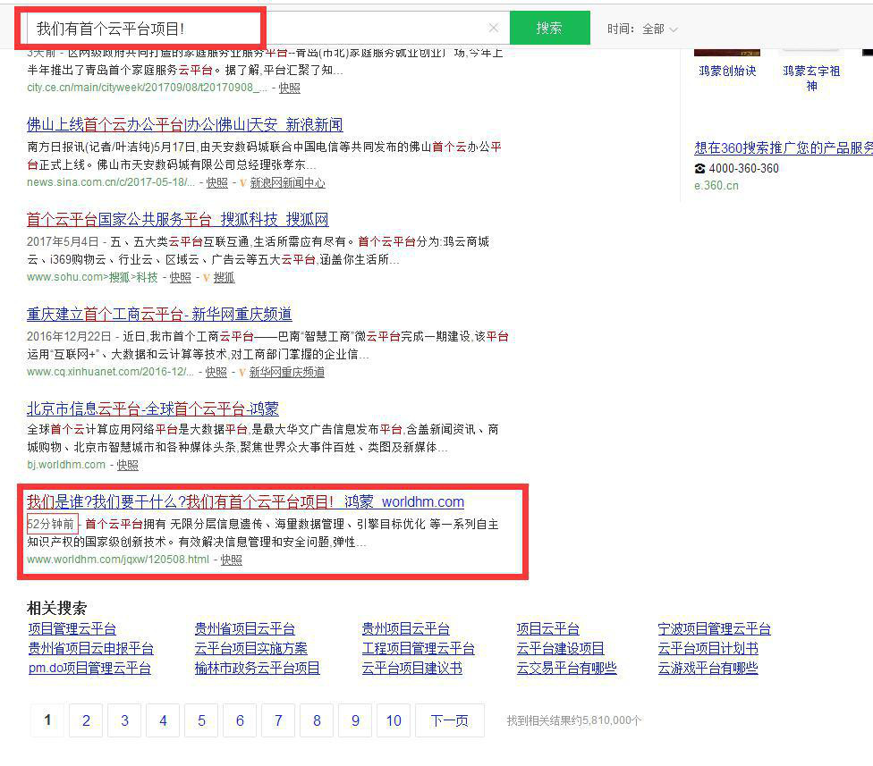Viewport: 873px width, 766px height.
Task: Open the 鸿蒙玄宇祖神 sidebar link
Action: (x=811, y=78)
